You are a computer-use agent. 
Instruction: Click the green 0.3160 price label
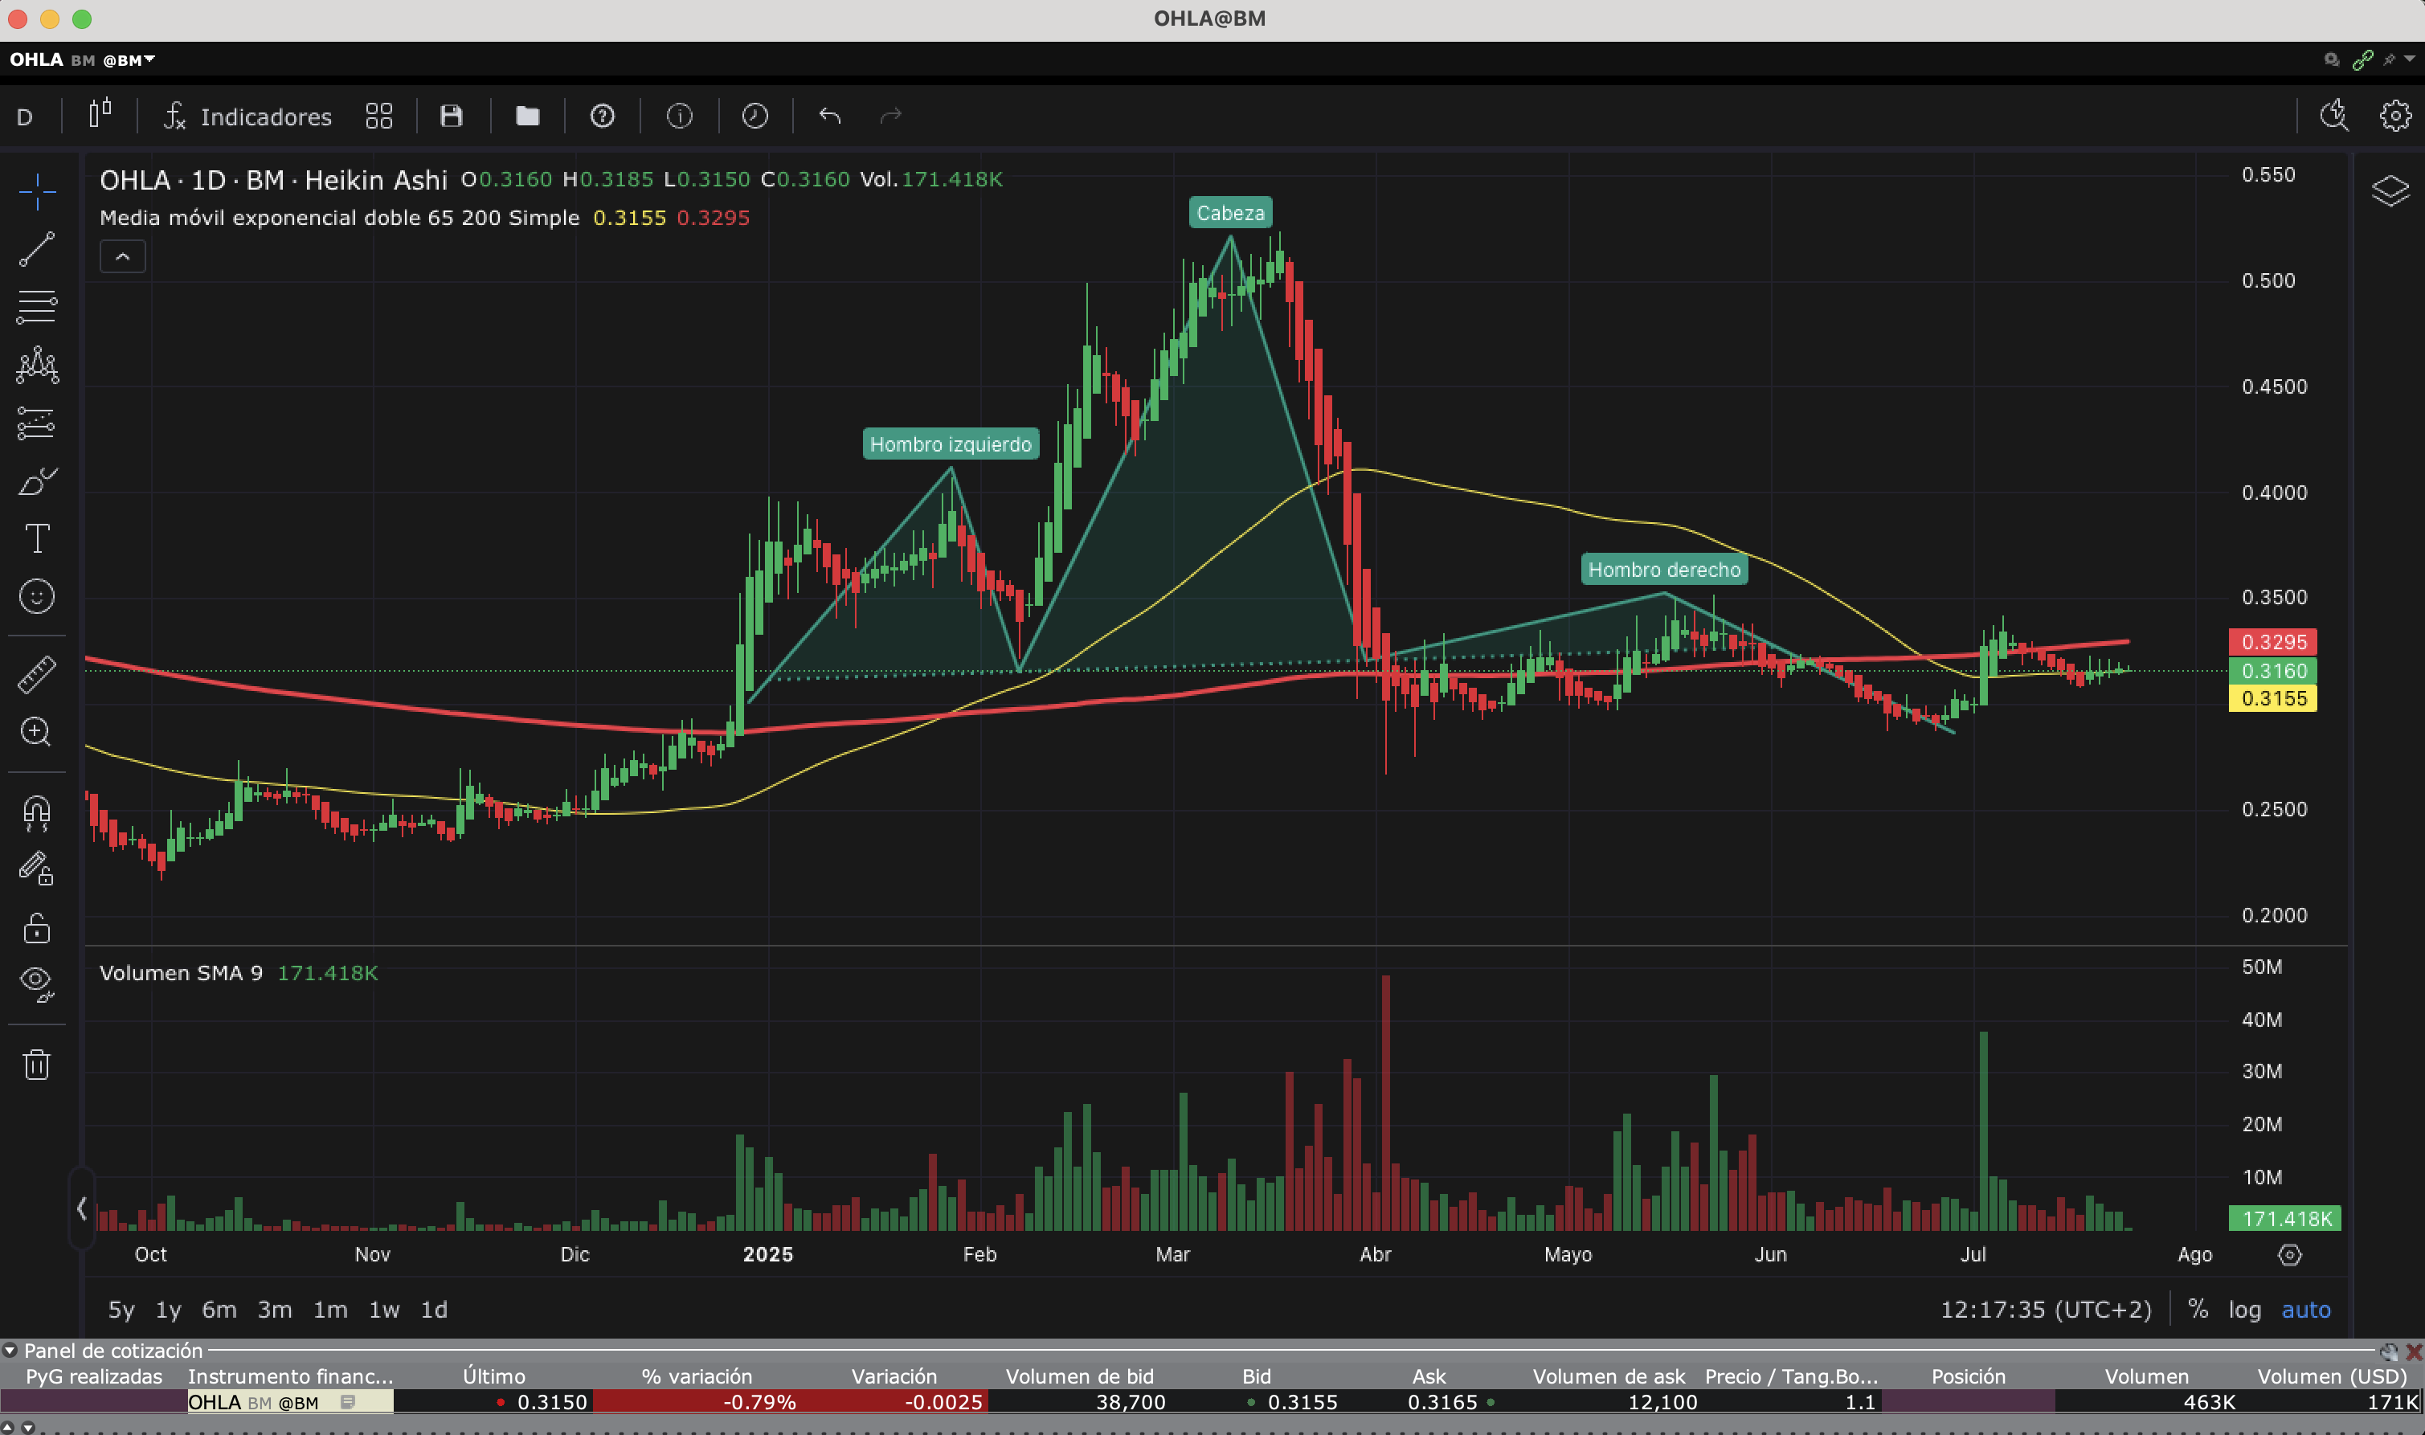2273,670
